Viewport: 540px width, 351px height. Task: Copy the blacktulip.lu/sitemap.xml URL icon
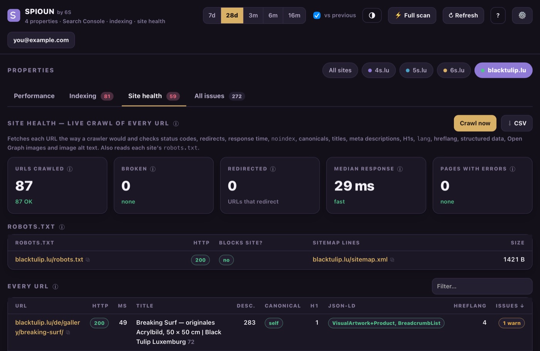392,260
